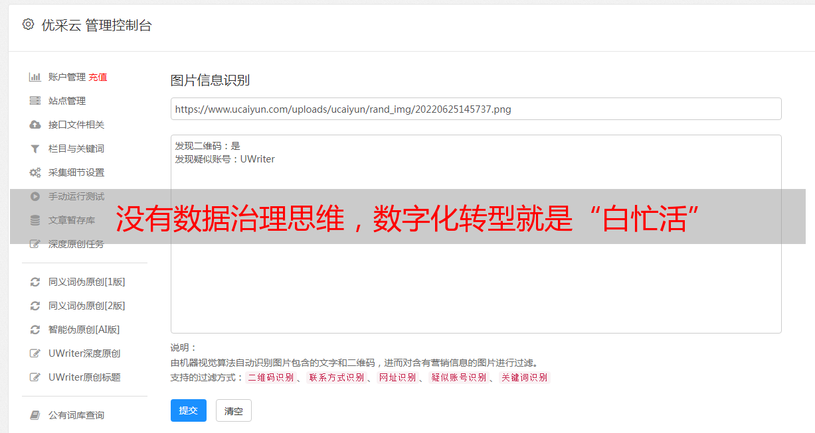Open 栏目与关键词 in sidebar
Image resolution: width=815 pixels, height=433 pixels.
76,149
